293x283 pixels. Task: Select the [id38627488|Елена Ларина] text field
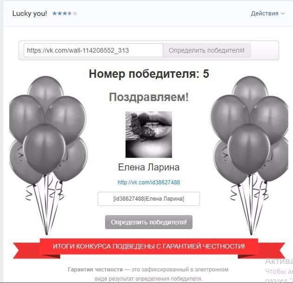pos(149,199)
